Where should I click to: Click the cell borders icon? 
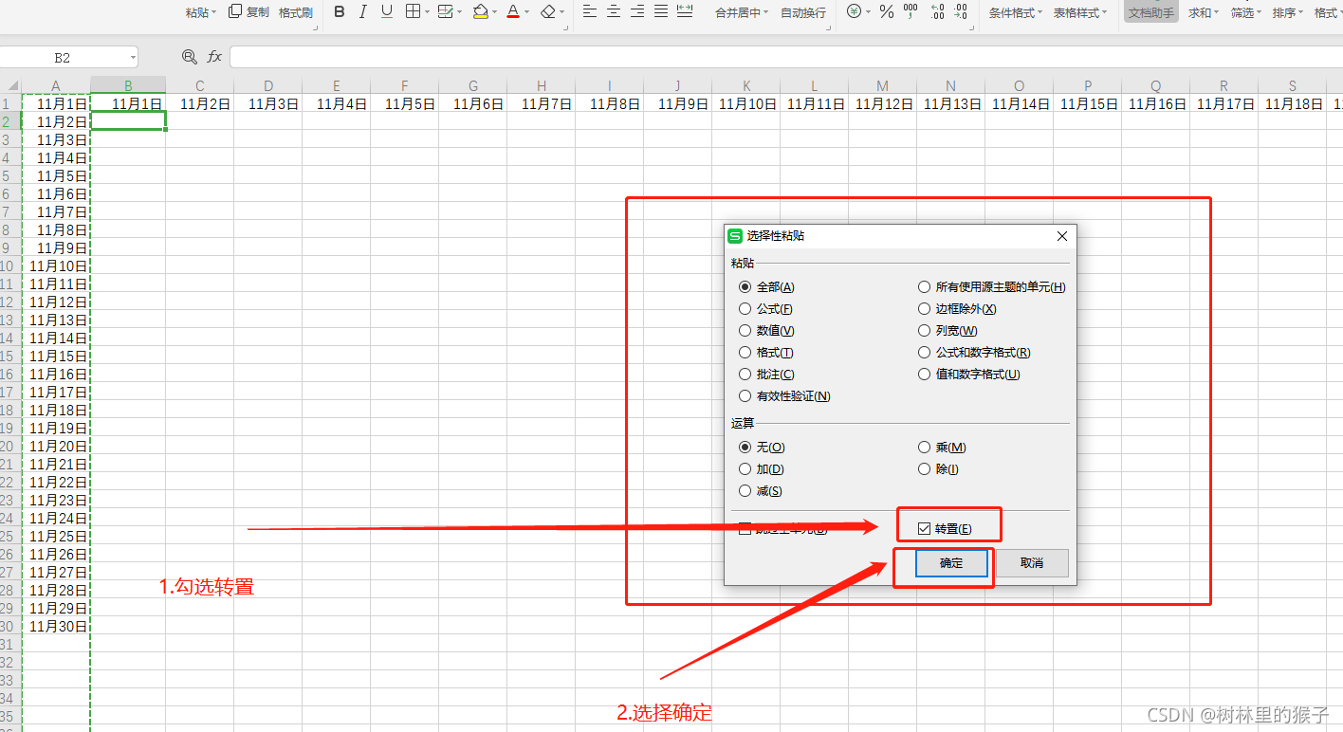tap(413, 12)
